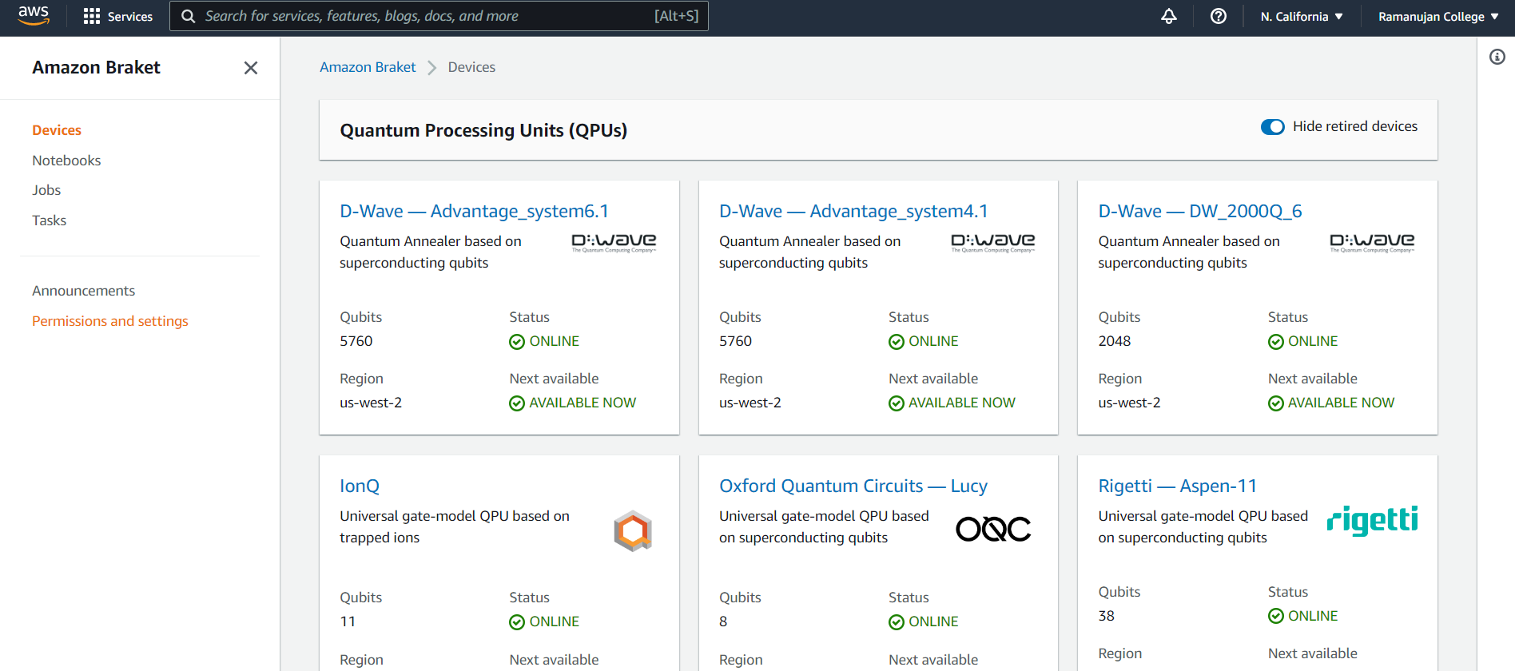Toggle Hide retired devices switch

coord(1272,127)
